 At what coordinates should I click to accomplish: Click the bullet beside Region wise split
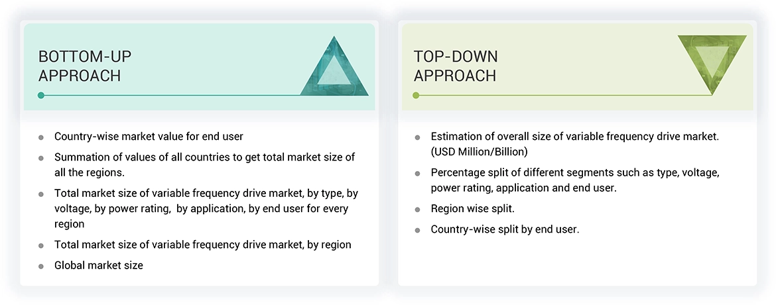pyautogui.click(x=417, y=210)
